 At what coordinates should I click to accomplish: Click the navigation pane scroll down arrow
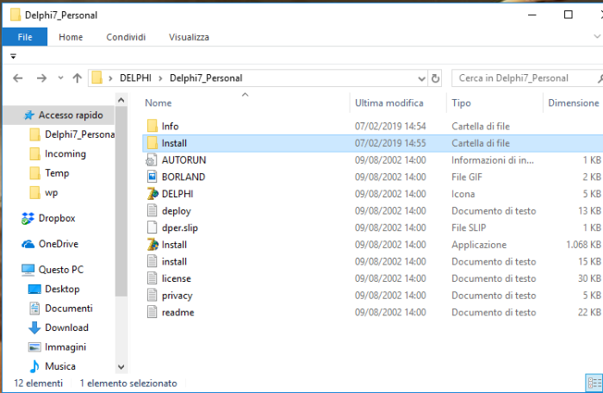pyautogui.click(x=121, y=367)
